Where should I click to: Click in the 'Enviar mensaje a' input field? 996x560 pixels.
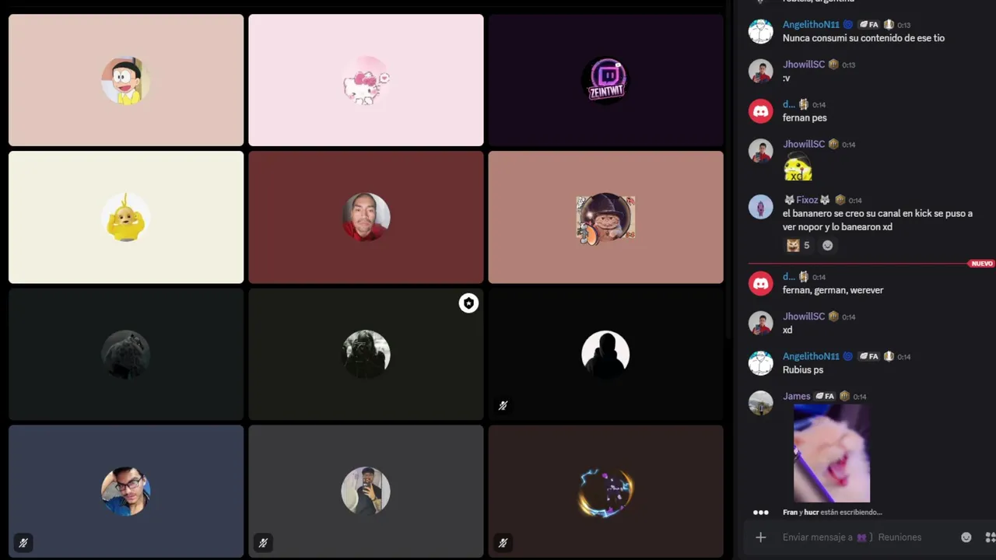coord(864,537)
